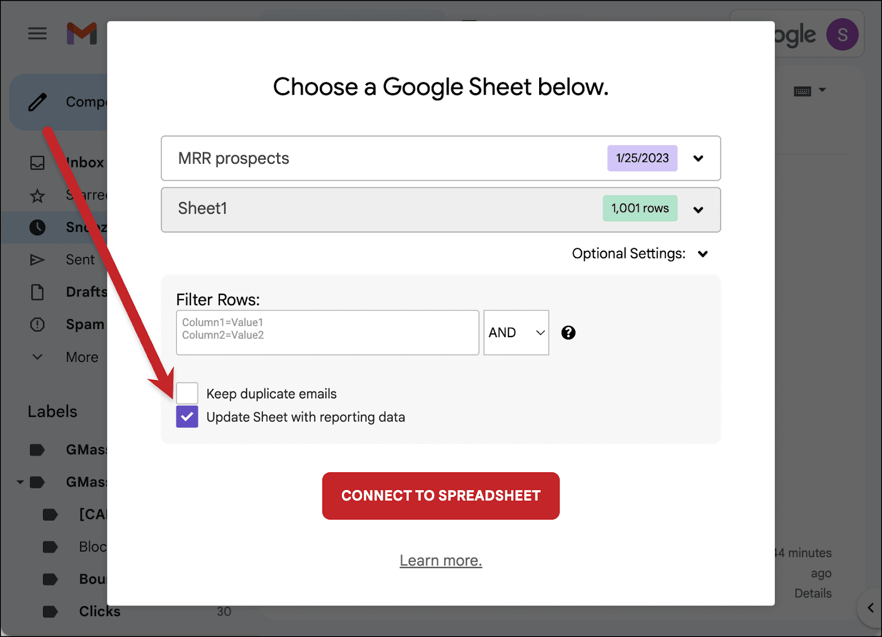Viewport: 882px width, 637px height.
Task: Click the Drafts document icon
Action: coord(37,292)
